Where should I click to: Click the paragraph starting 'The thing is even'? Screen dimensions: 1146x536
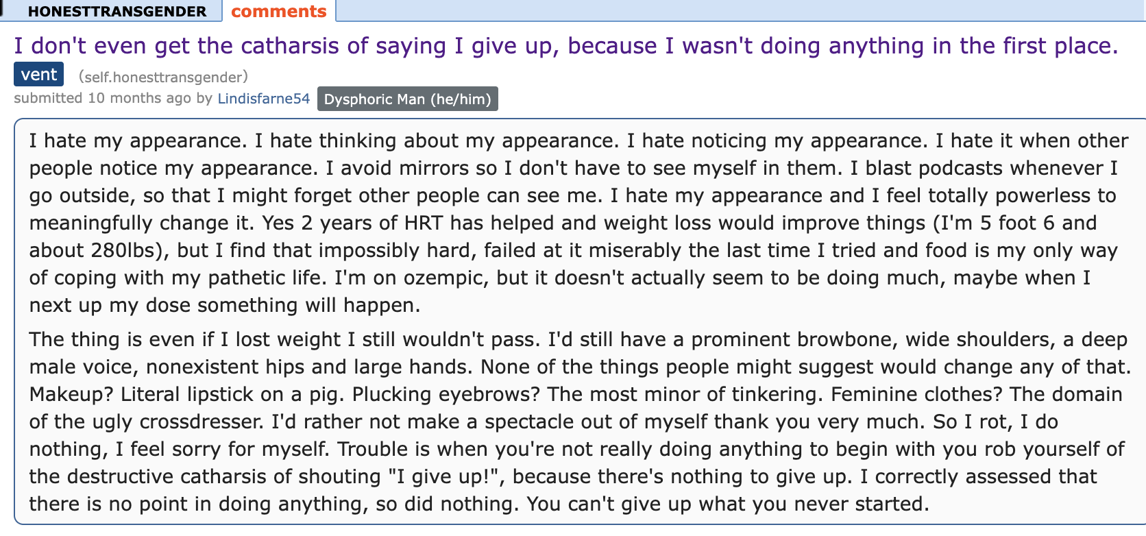(x=578, y=422)
